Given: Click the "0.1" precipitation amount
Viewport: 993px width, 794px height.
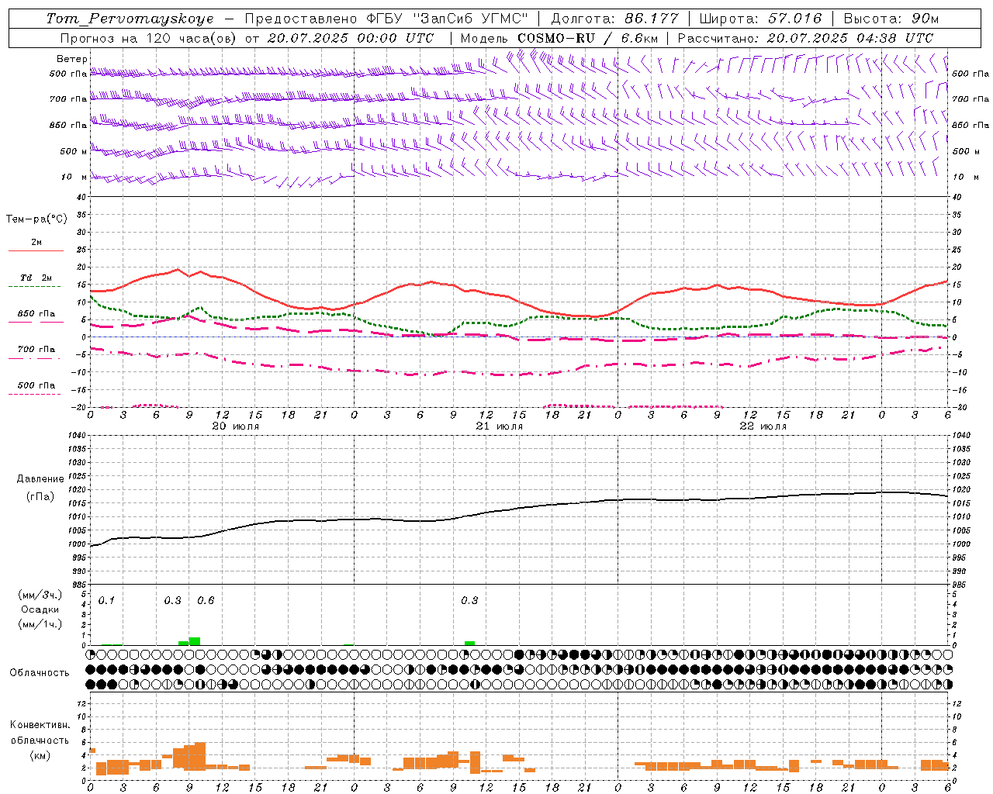Looking at the screenshot, I should click(x=106, y=601).
